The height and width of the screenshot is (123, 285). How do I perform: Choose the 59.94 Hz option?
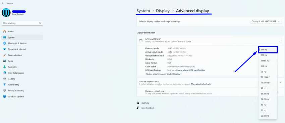coord(268,94)
